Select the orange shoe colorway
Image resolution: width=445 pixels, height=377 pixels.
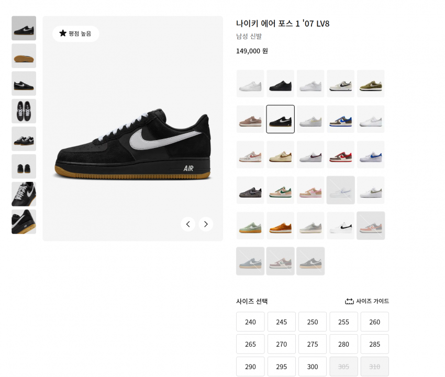pyautogui.click(x=281, y=226)
